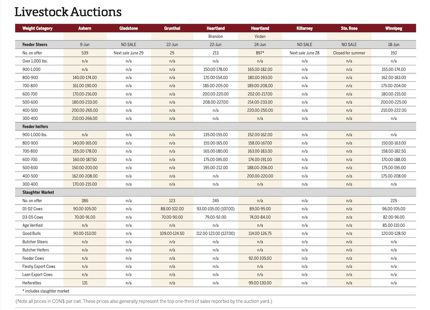Image resolution: width=430 pixels, height=310 pixels.
Task: Click the Virden sub-header under Heartland
Action: click(x=260, y=36)
